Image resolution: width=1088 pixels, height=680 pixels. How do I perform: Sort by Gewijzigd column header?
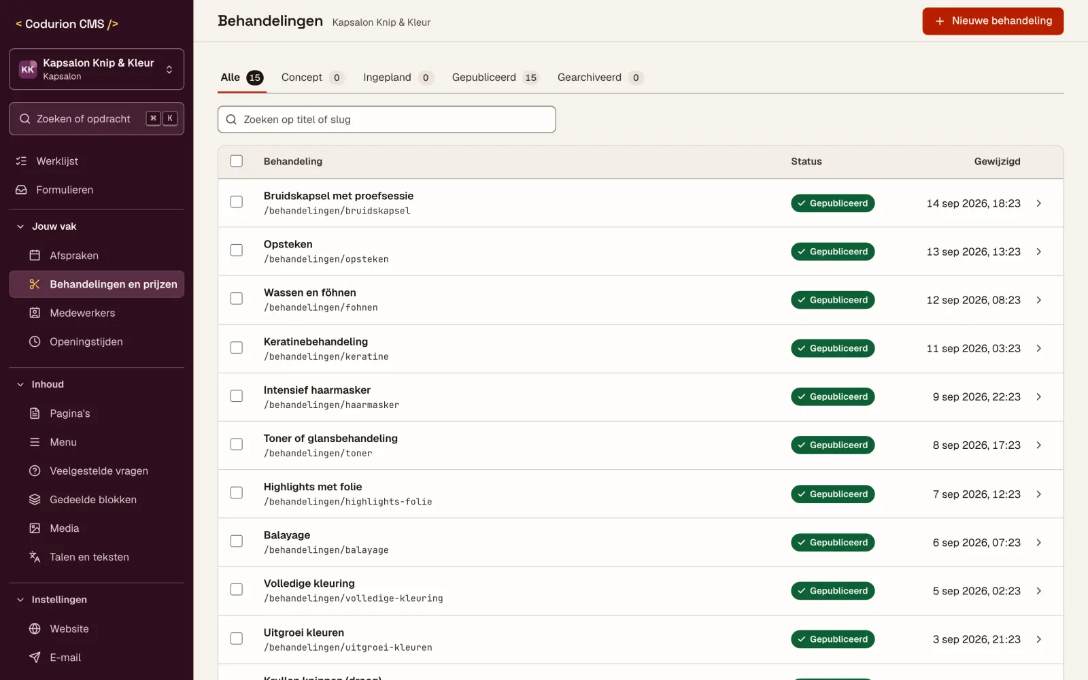click(997, 161)
